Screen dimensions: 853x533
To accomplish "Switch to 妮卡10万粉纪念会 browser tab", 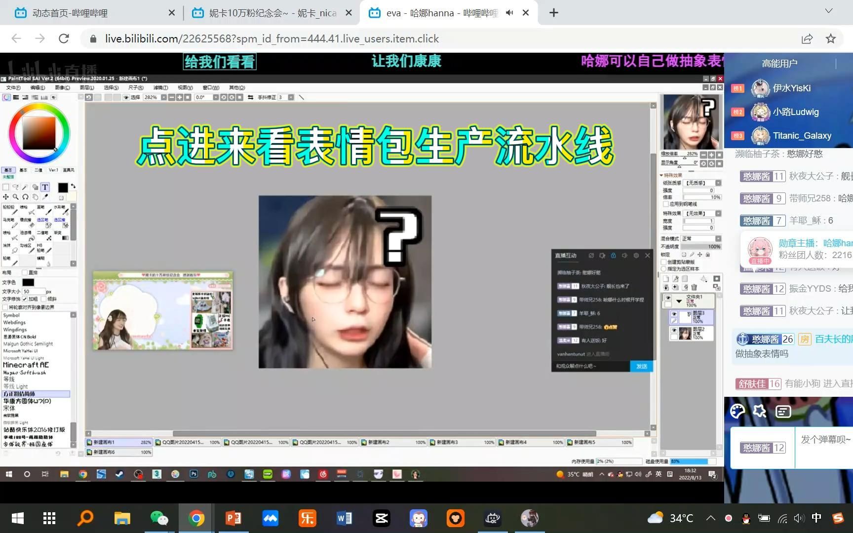I will click(x=272, y=13).
